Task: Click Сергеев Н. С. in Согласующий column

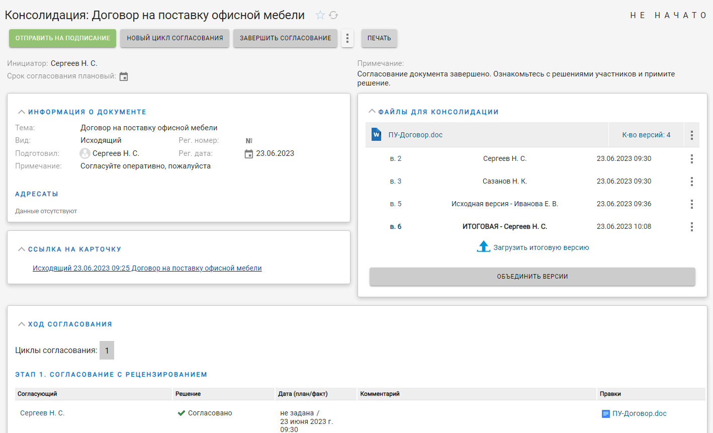Action: 42,413
